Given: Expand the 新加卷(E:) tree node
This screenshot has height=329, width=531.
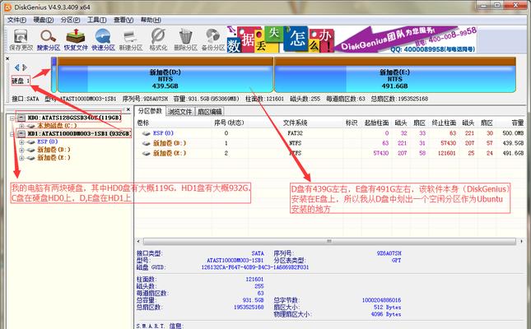Looking at the screenshot, I should coord(21,158).
